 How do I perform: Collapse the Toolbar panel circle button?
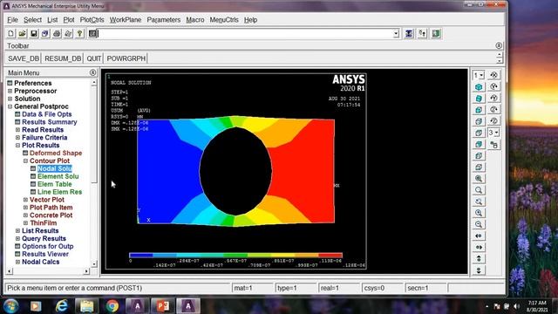[499, 45]
